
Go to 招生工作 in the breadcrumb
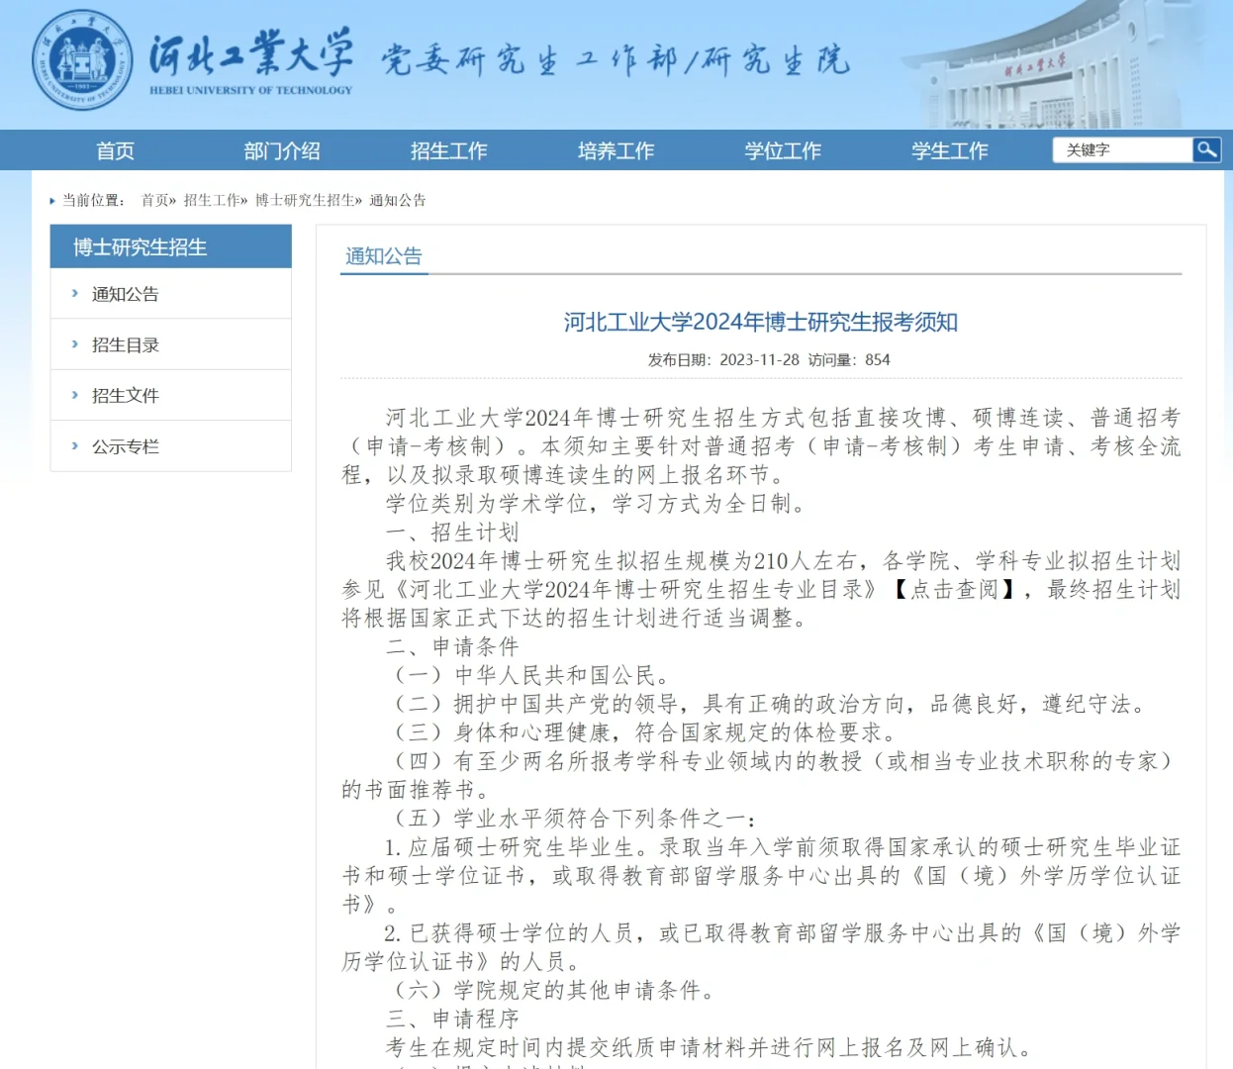coord(211,200)
